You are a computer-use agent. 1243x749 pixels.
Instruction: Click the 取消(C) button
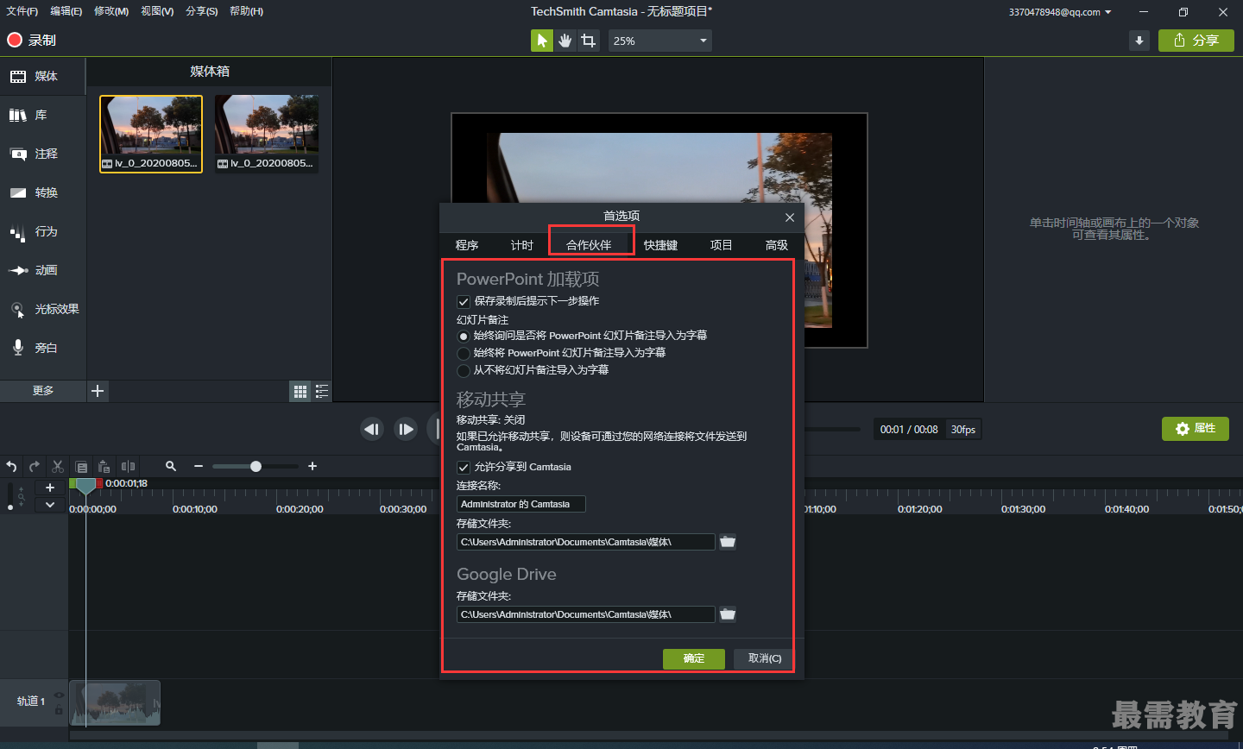tap(765, 658)
